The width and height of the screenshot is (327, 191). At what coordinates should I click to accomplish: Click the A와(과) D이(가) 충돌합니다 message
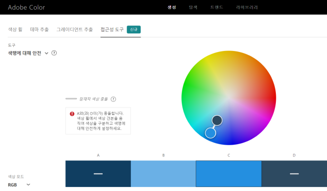click(x=101, y=121)
